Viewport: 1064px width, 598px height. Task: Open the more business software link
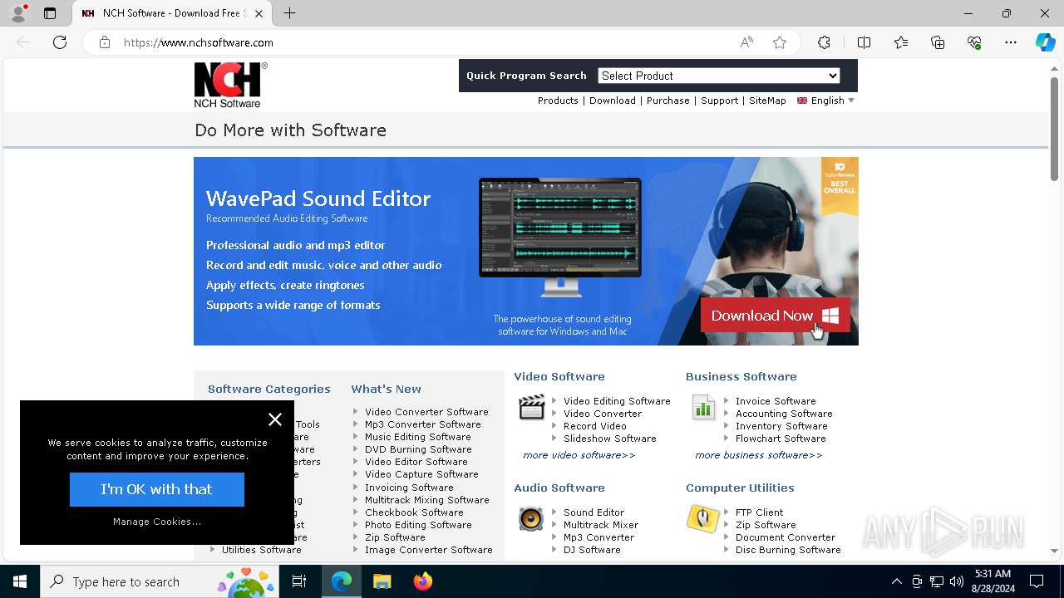(x=759, y=455)
